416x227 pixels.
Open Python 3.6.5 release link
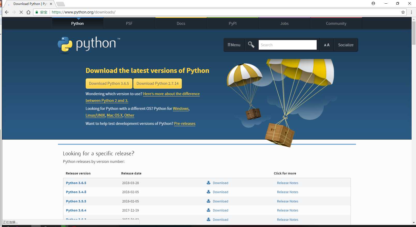tap(76, 183)
